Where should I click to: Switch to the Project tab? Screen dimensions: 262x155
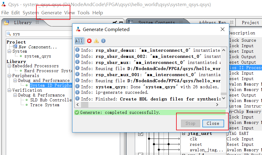(x=250, y=23)
